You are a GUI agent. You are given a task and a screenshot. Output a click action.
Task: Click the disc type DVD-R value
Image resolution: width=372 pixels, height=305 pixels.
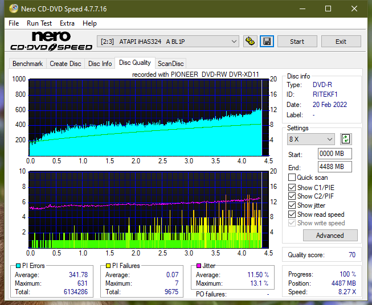322,85
